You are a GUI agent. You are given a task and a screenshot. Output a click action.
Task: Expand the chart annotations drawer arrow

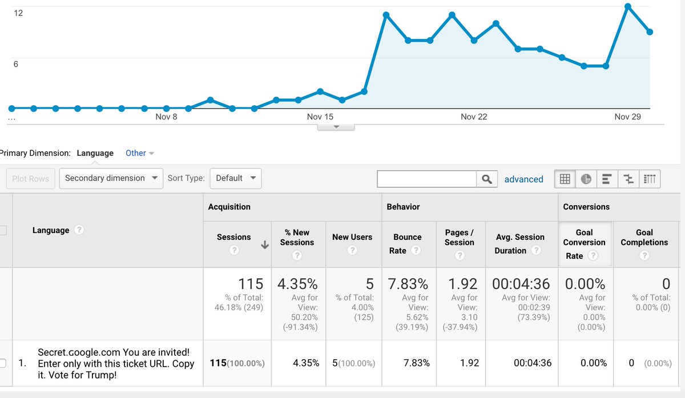click(x=336, y=127)
